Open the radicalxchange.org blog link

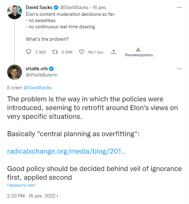(x=67, y=151)
